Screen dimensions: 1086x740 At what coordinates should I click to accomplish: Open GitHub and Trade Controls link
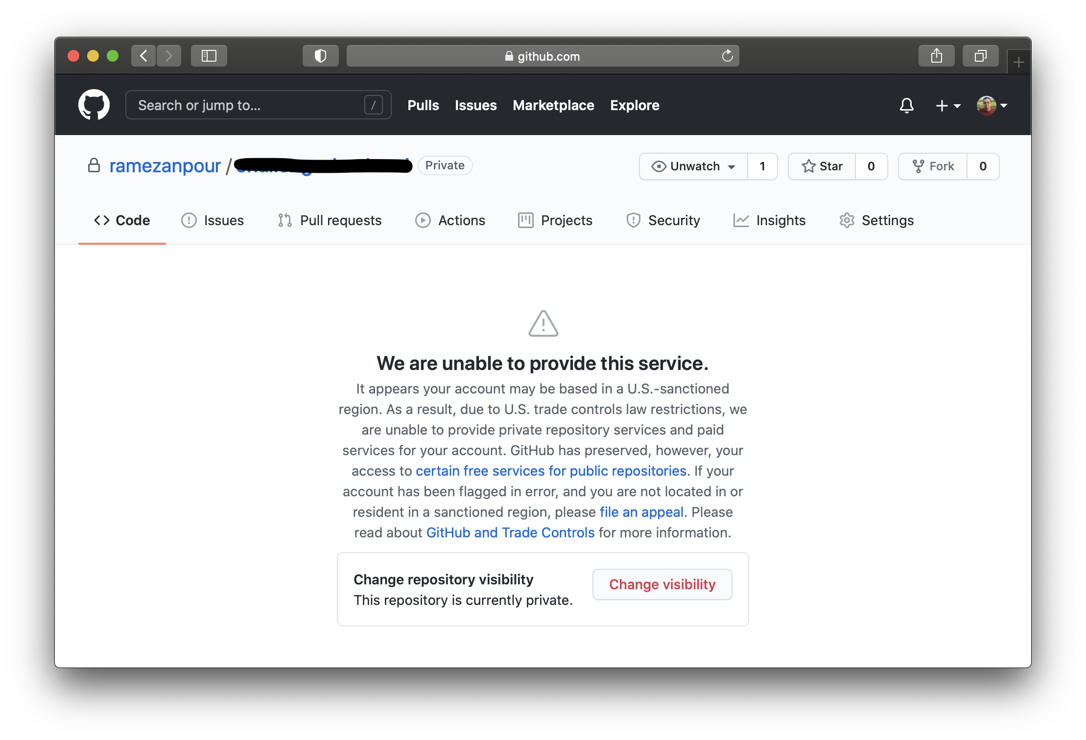pyautogui.click(x=510, y=532)
